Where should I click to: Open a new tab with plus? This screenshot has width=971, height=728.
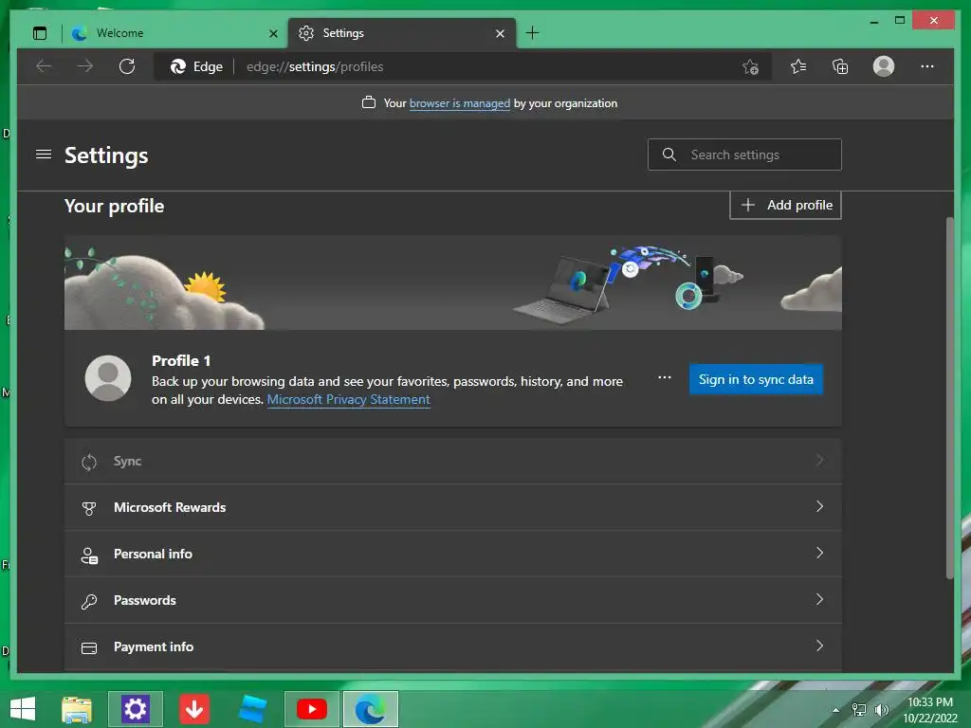532,33
